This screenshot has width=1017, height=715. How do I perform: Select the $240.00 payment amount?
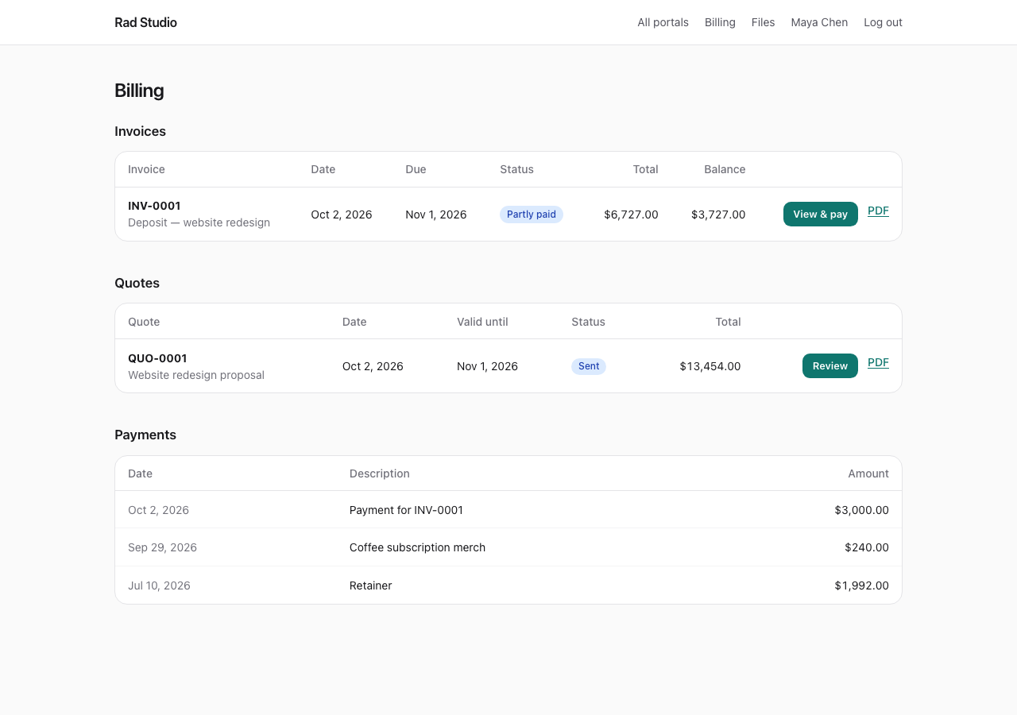(867, 547)
